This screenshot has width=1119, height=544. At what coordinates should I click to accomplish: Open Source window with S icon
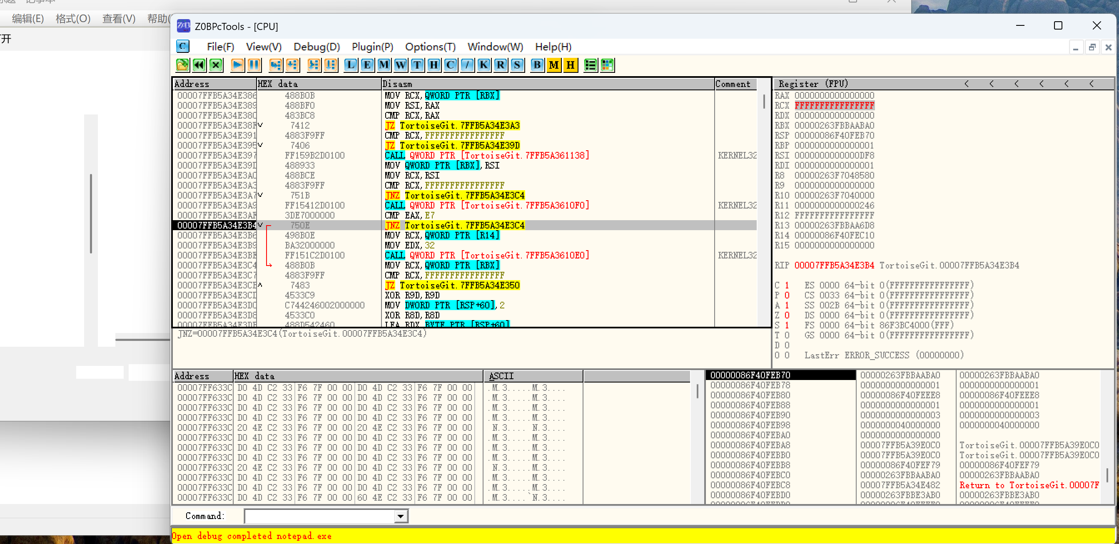[517, 65]
